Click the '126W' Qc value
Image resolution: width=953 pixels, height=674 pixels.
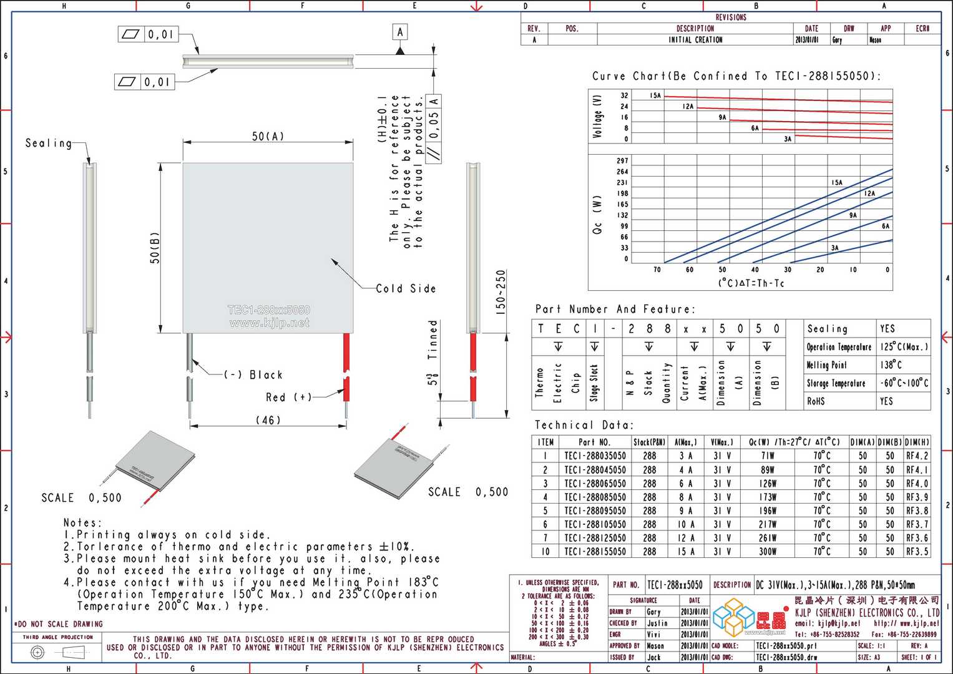tap(768, 484)
